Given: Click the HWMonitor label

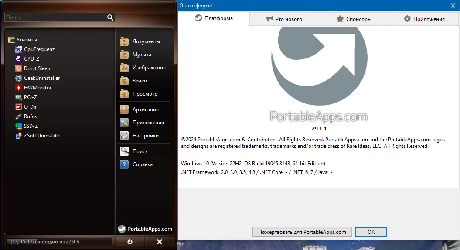Looking at the screenshot, I should [38, 88].
